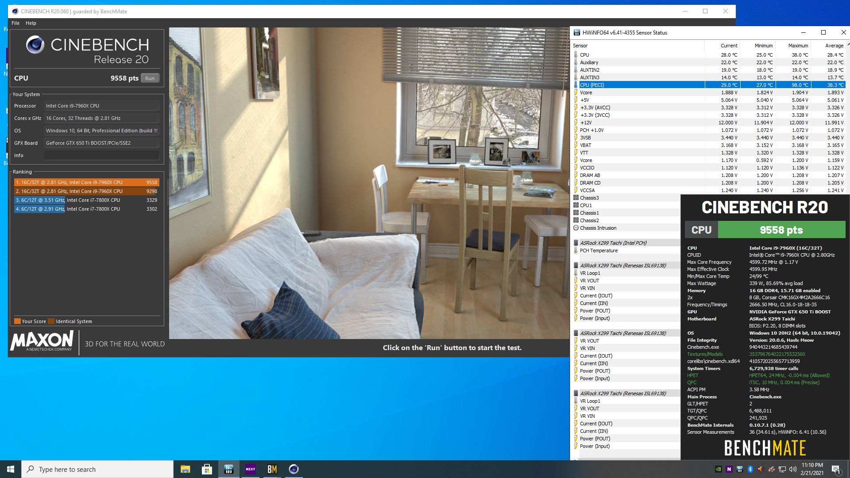Open BenchMate from the taskbar
This screenshot has height=478, width=850.
[x=272, y=469]
